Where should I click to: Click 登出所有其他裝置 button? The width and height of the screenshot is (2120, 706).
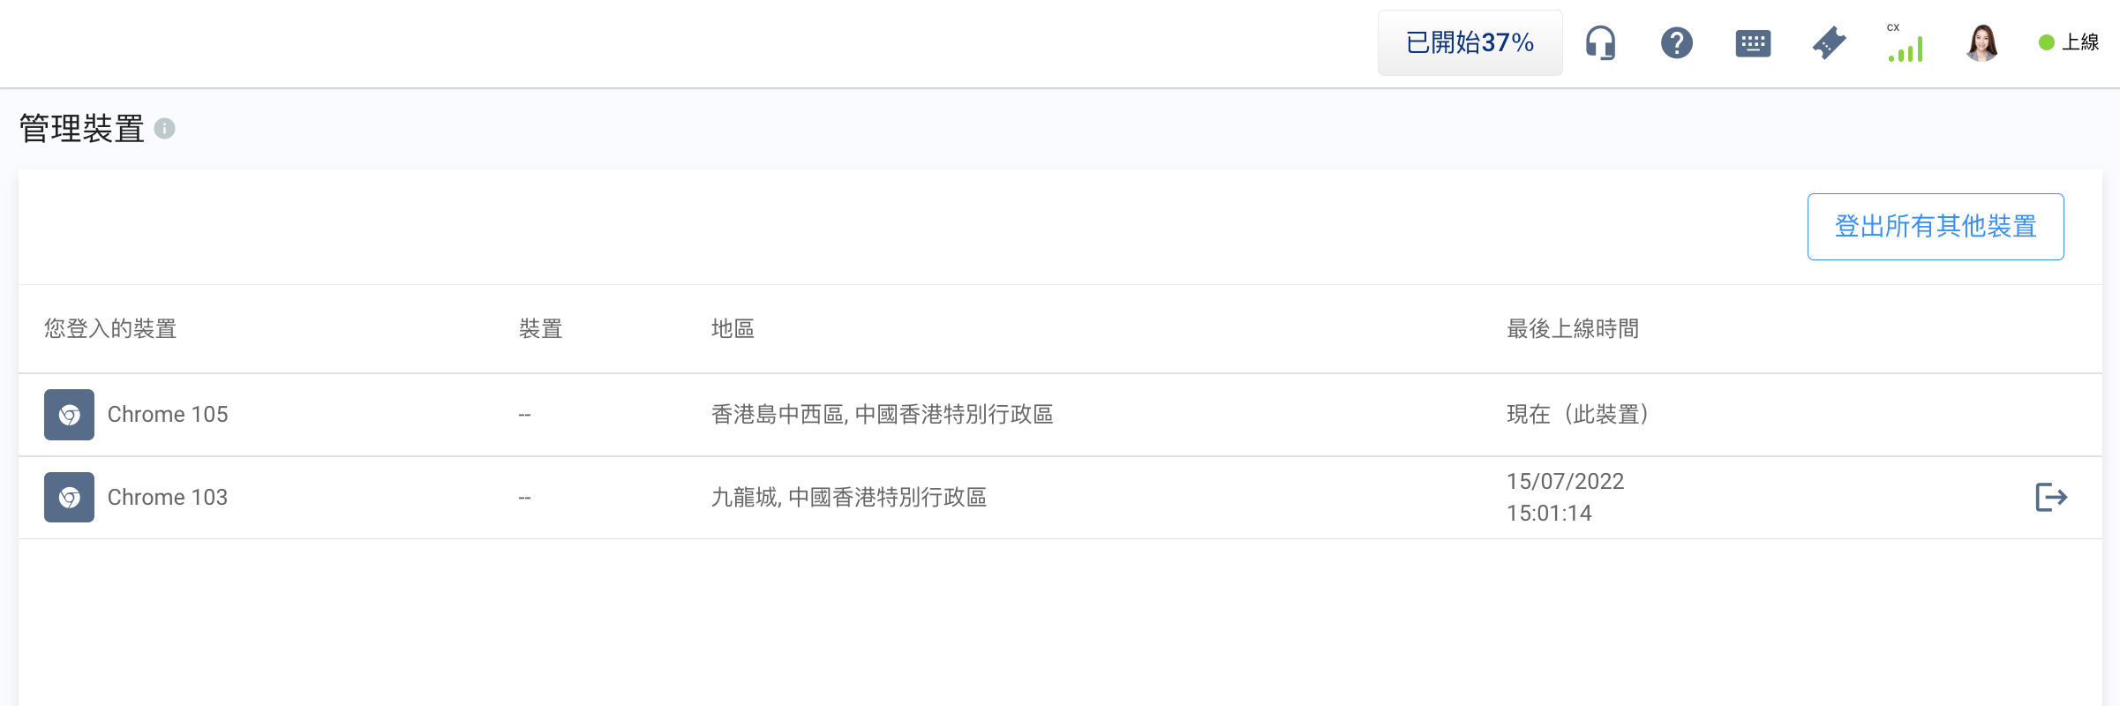pyautogui.click(x=1935, y=227)
